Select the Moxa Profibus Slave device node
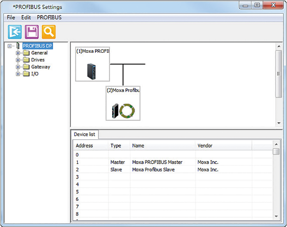 (x=123, y=103)
